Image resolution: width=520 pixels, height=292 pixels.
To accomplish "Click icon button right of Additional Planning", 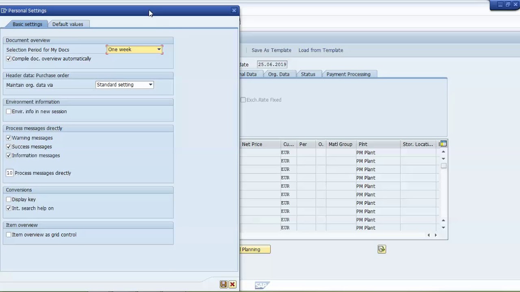I will (x=381, y=249).
